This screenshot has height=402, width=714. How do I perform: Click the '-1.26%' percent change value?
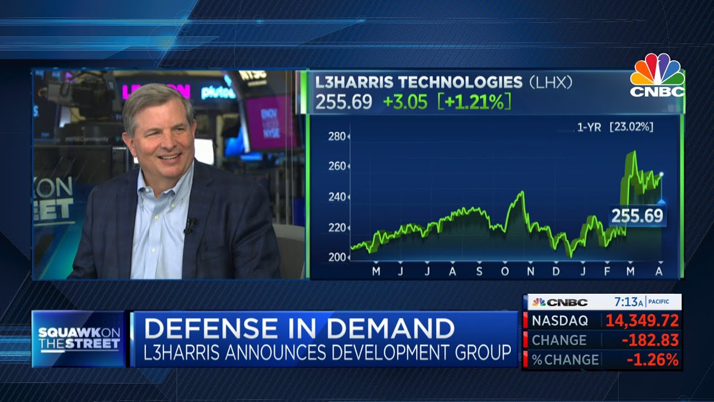pyautogui.click(x=653, y=360)
